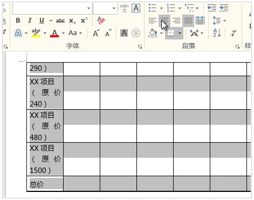The width and height of the screenshot is (254, 200).
Task: Align text right
Action: [176, 21]
